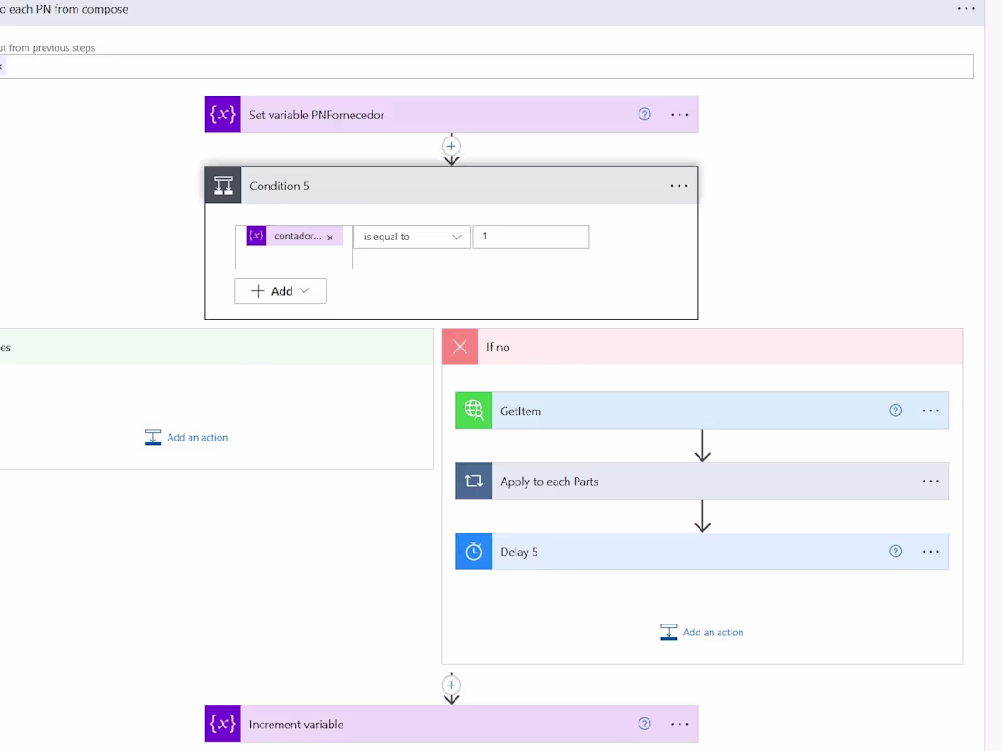Open help for Set variable PNFornecedor

click(x=644, y=114)
